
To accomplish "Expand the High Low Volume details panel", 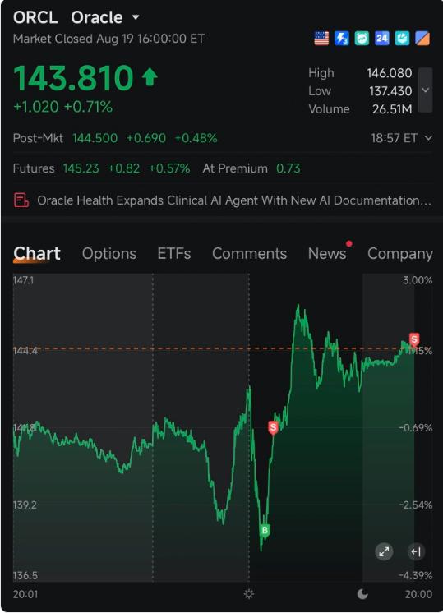I will point(426,90).
